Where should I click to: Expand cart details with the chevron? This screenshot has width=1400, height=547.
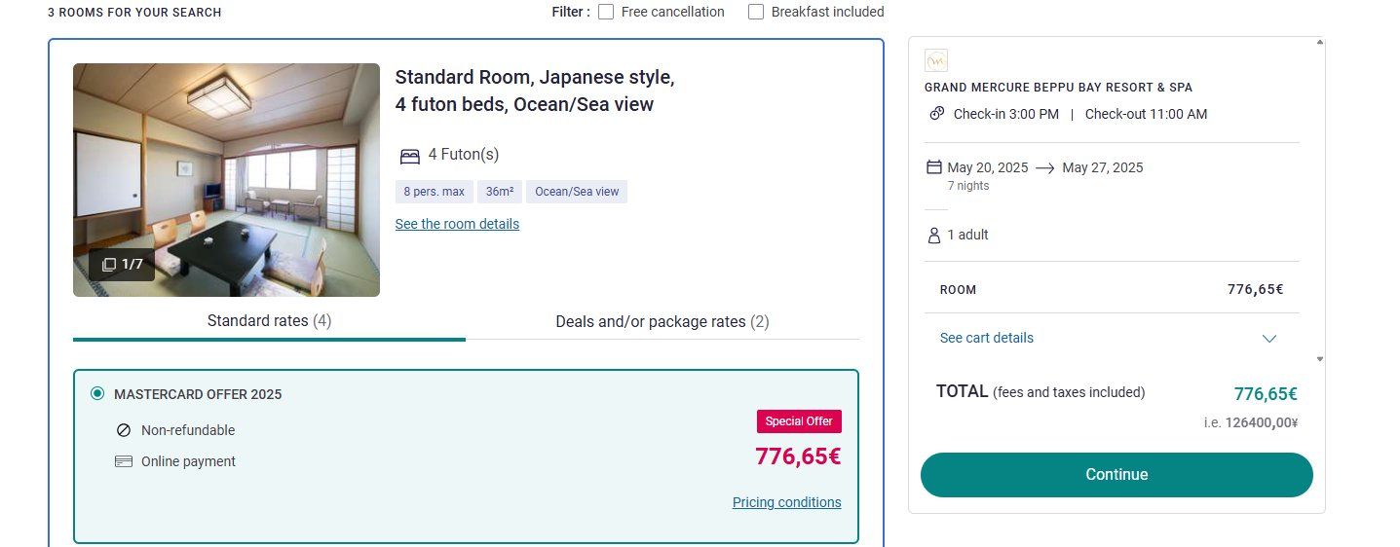[x=1268, y=339]
